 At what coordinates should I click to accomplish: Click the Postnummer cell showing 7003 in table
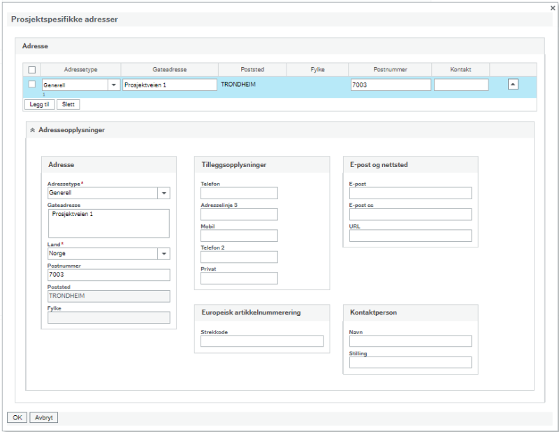pyautogui.click(x=391, y=85)
